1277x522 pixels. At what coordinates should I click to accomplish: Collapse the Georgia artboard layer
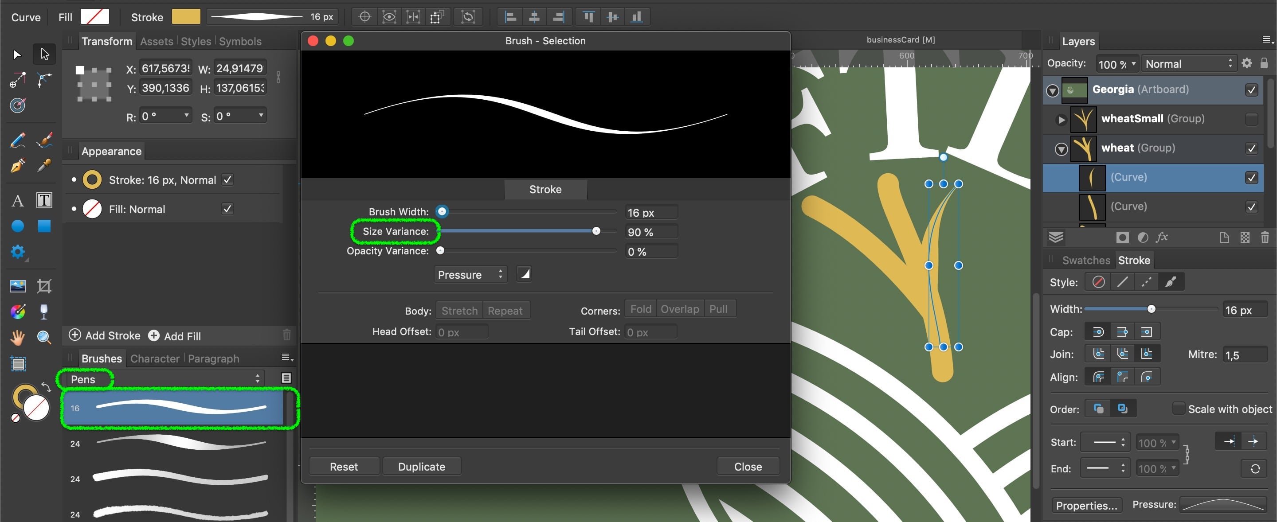[1052, 90]
